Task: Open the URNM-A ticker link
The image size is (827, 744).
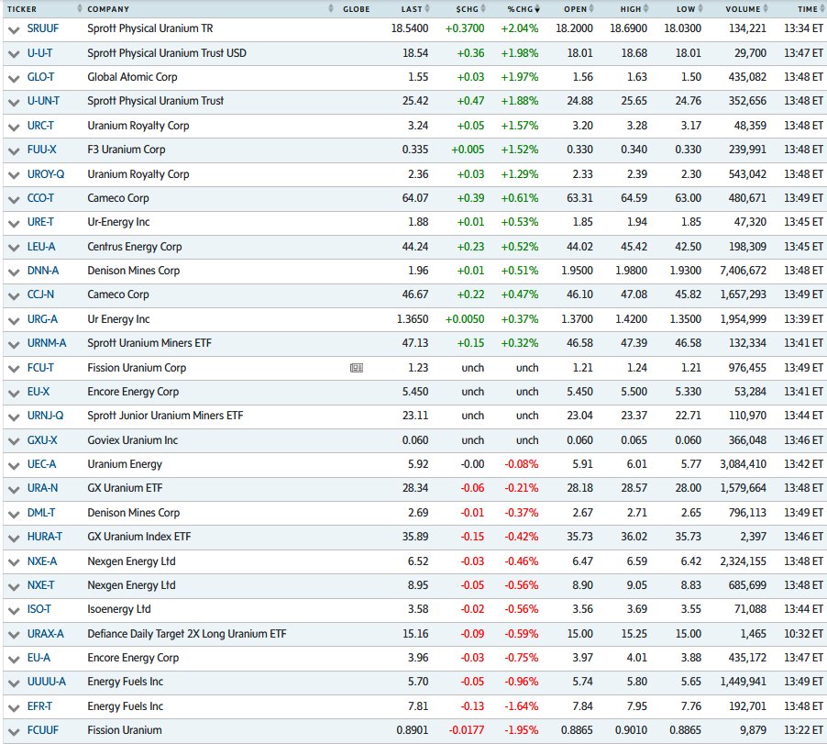Action: point(47,343)
